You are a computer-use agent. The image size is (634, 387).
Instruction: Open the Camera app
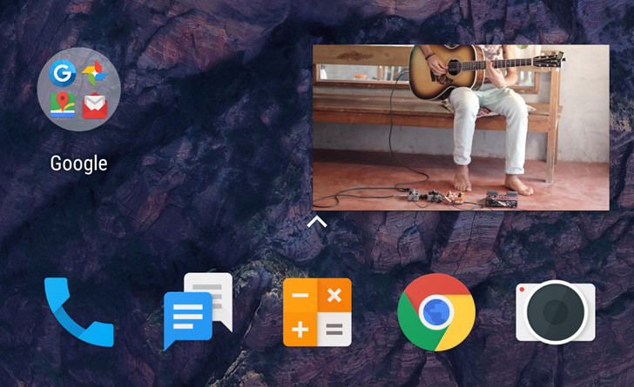(x=555, y=312)
